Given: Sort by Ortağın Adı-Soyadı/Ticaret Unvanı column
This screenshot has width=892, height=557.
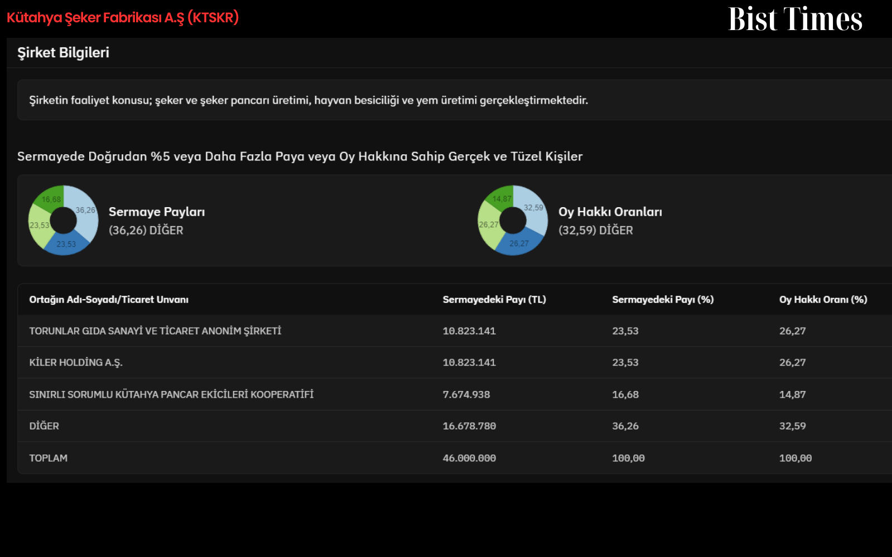Looking at the screenshot, I should [x=109, y=300].
